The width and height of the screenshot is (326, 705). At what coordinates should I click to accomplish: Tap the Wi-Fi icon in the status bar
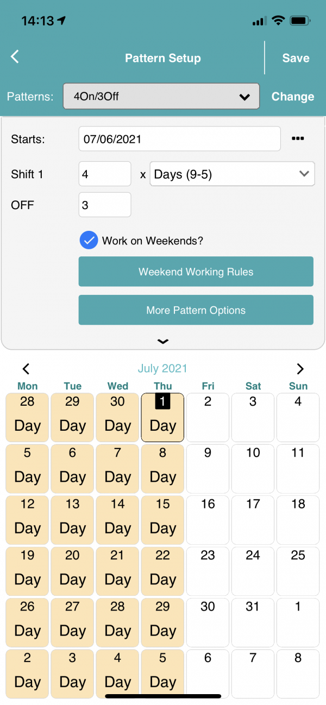click(279, 21)
